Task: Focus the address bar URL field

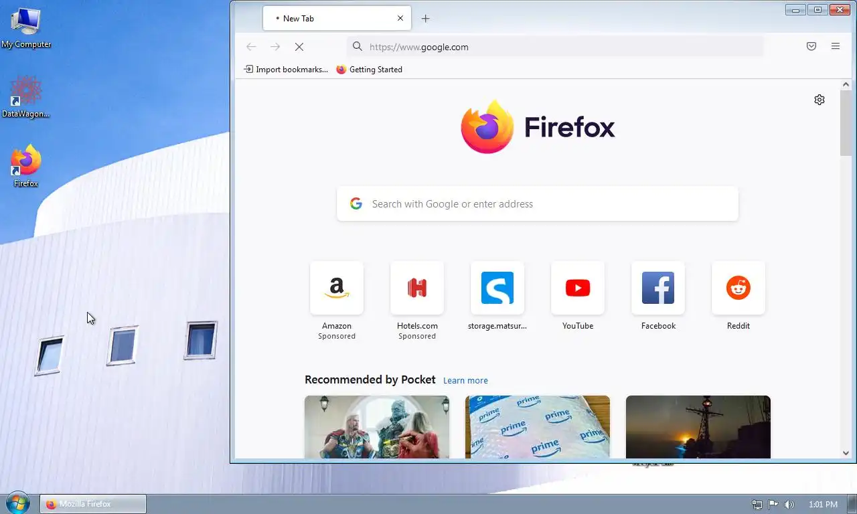Action: [556, 47]
